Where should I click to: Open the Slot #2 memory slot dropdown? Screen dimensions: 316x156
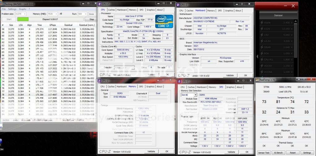coord(195,95)
